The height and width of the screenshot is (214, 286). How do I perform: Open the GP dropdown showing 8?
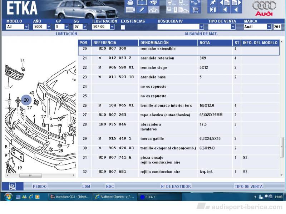point(66,27)
